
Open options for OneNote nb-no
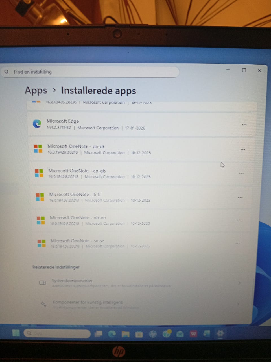239,221
